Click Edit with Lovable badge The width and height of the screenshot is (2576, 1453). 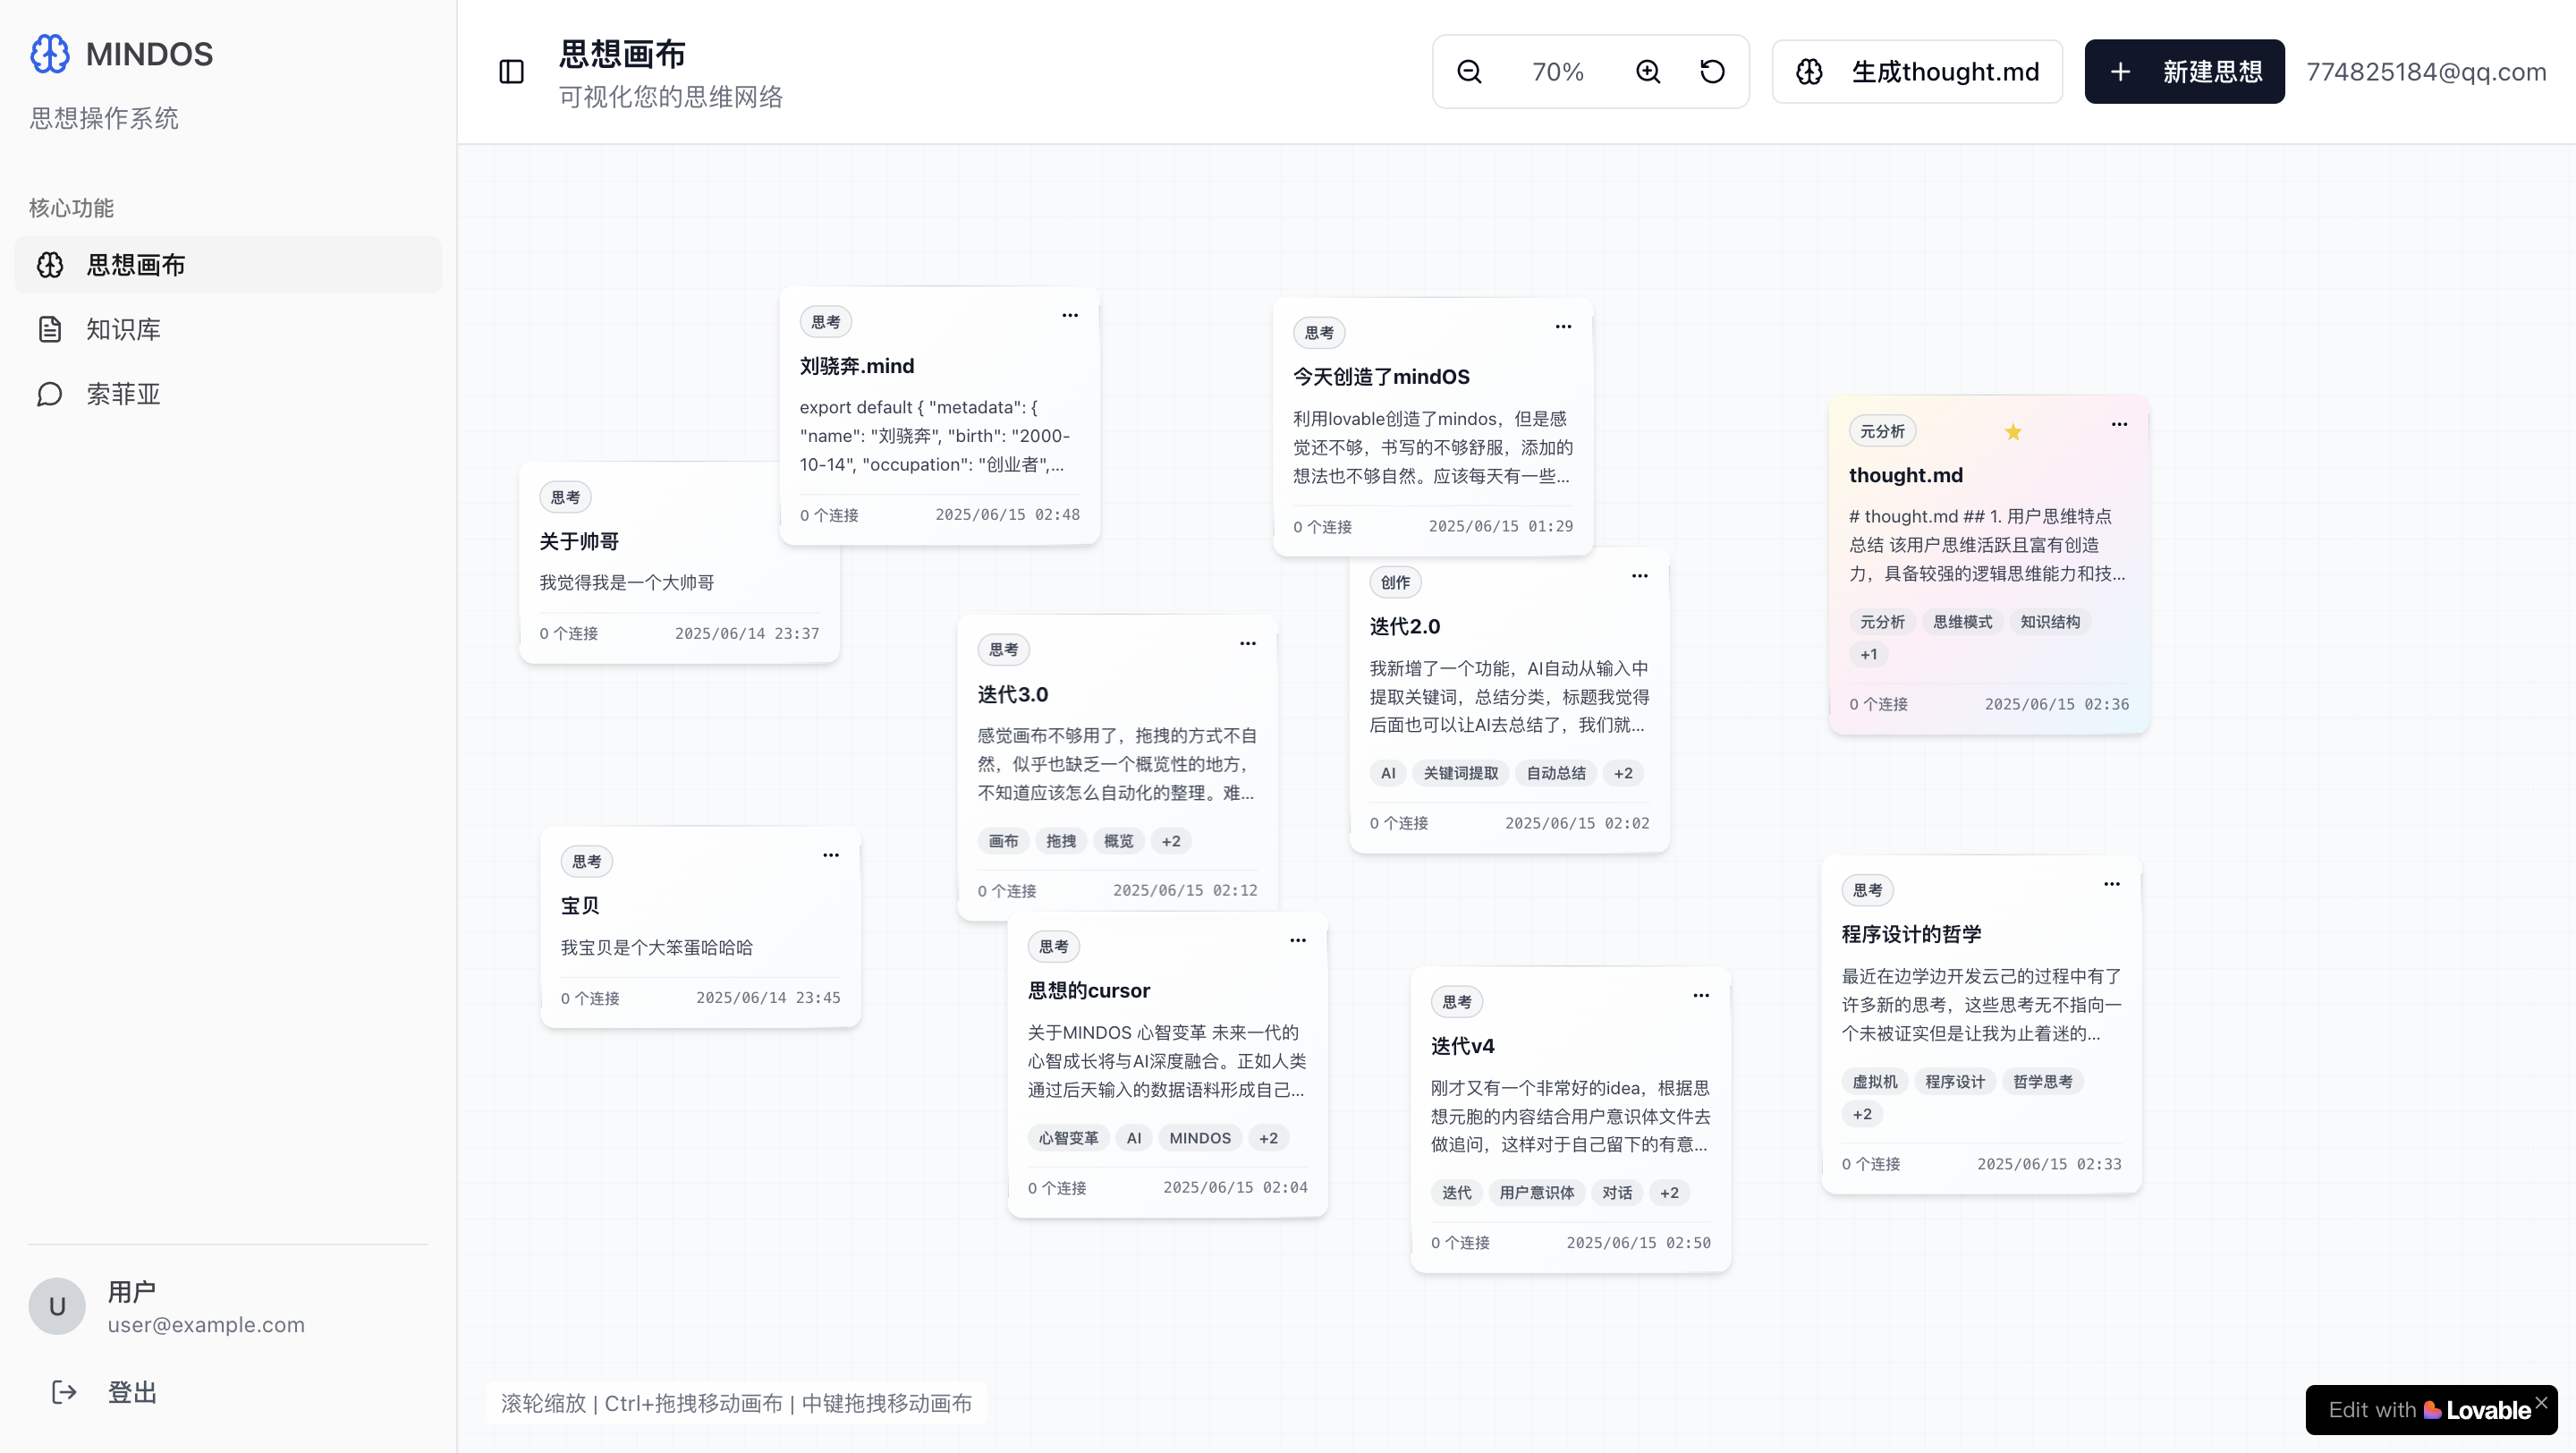pyautogui.click(x=2429, y=1410)
